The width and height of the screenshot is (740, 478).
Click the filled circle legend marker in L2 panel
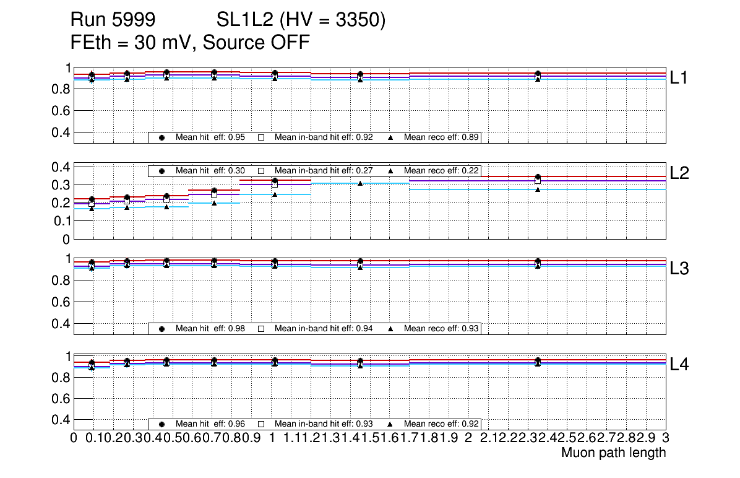pos(161,171)
